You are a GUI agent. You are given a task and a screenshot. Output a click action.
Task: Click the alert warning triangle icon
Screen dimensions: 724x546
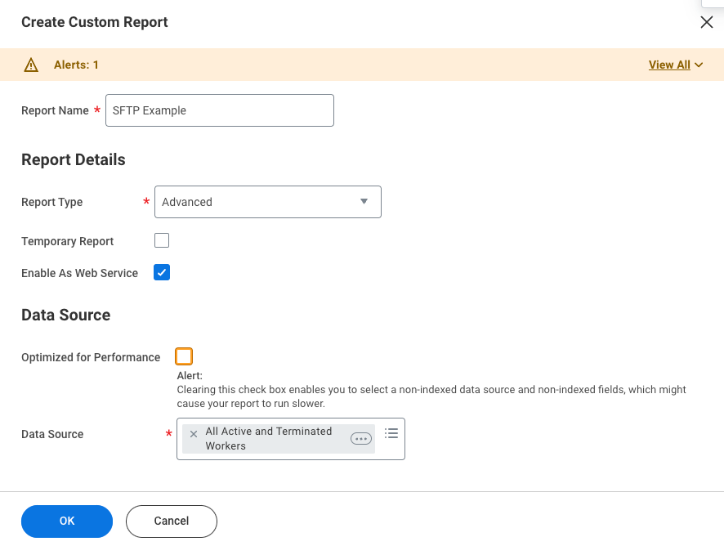31,65
